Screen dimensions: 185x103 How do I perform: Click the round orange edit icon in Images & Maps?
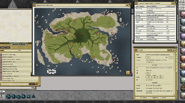click(x=37, y=84)
